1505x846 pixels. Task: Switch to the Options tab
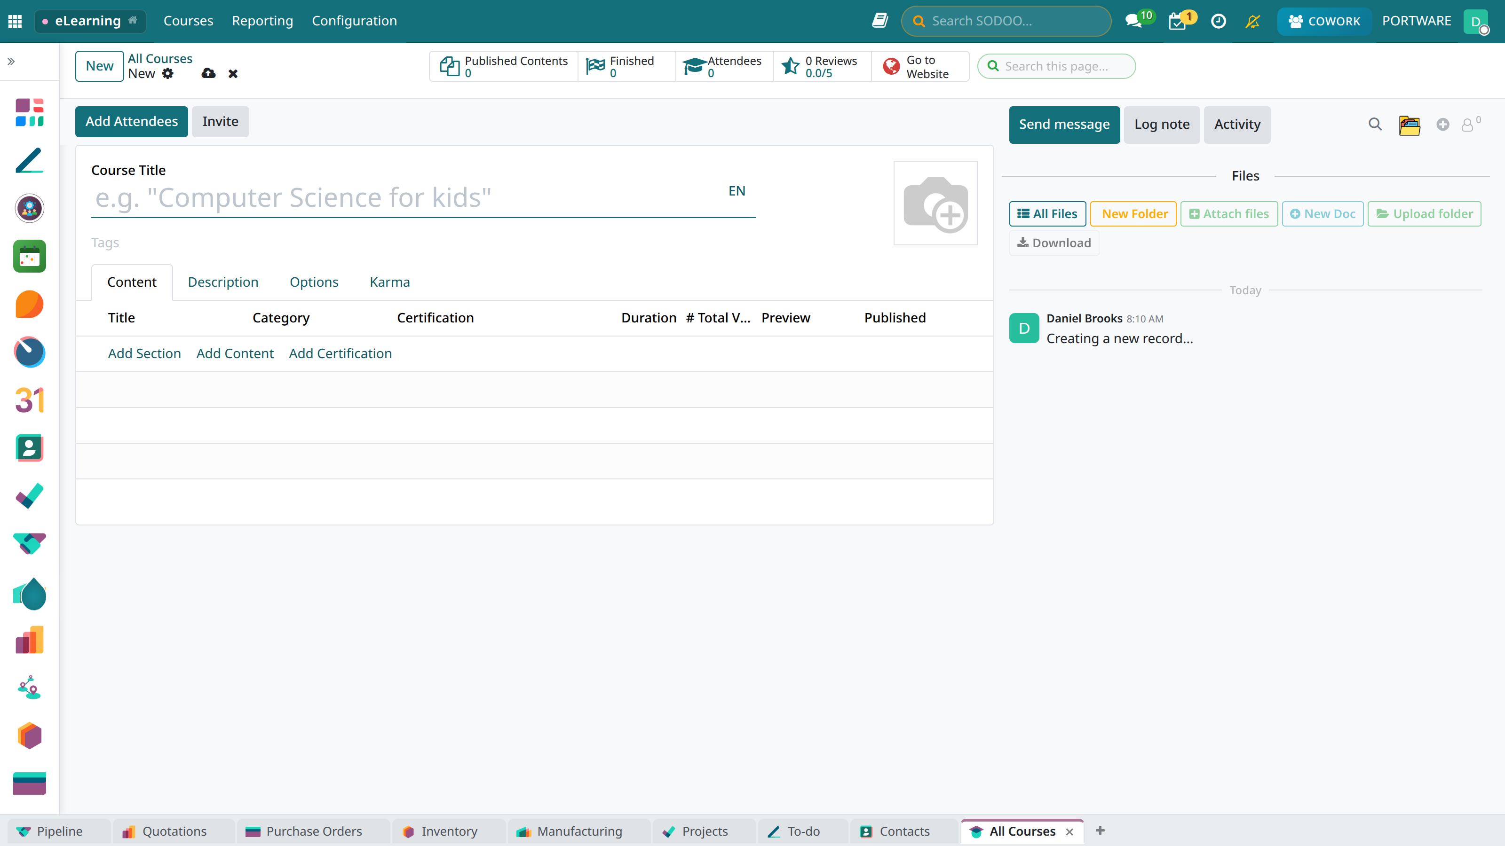click(314, 282)
